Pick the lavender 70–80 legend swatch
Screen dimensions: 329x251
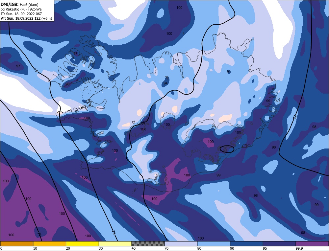(181, 243)
